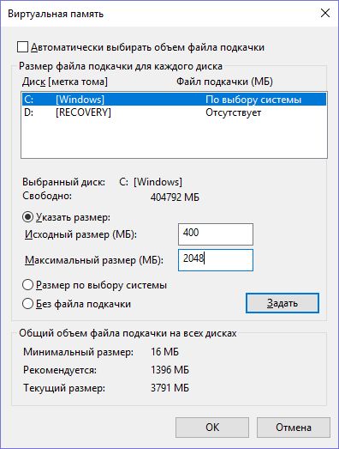339x449 pixels.
Task: Click the empty area of the drive list
Action: click(x=174, y=138)
